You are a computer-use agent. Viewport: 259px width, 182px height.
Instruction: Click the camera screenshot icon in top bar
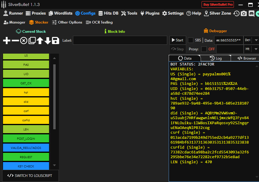tap(244, 13)
